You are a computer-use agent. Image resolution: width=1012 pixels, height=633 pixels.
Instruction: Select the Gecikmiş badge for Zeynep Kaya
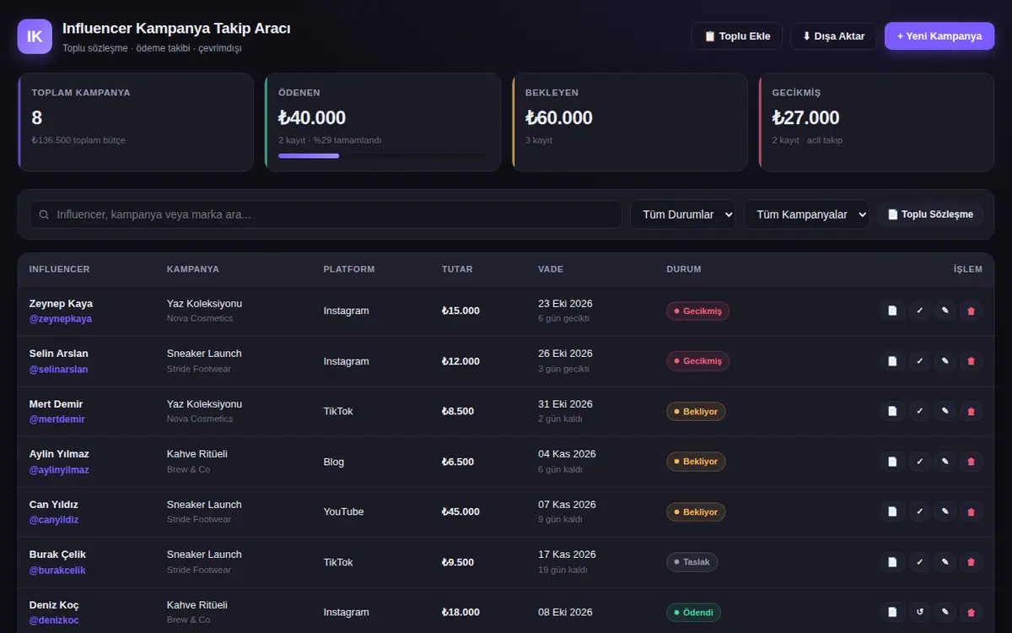[697, 311]
